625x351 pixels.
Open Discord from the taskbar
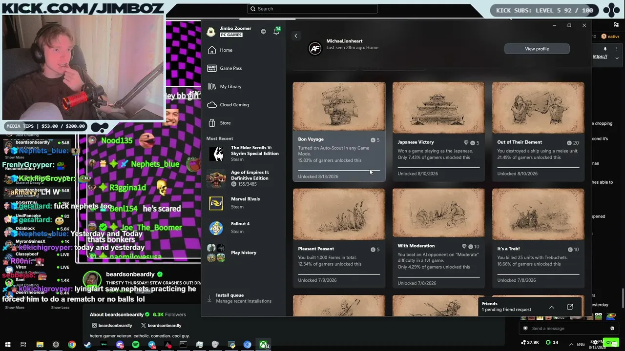120,345
